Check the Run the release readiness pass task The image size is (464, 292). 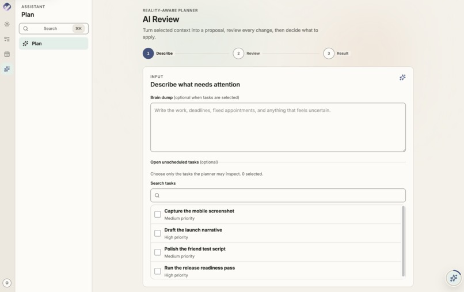coord(157,271)
